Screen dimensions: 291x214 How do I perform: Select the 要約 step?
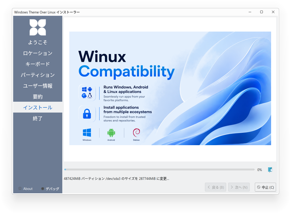[x=38, y=97]
